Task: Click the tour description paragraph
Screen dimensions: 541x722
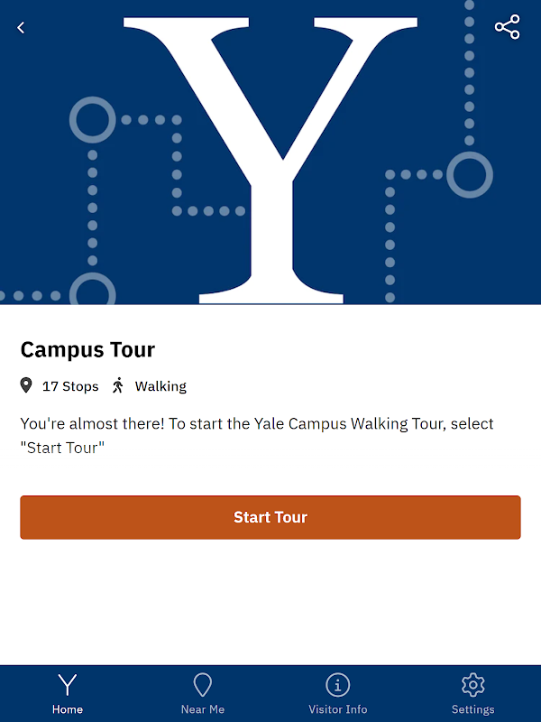Action: [x=257, y=435]
